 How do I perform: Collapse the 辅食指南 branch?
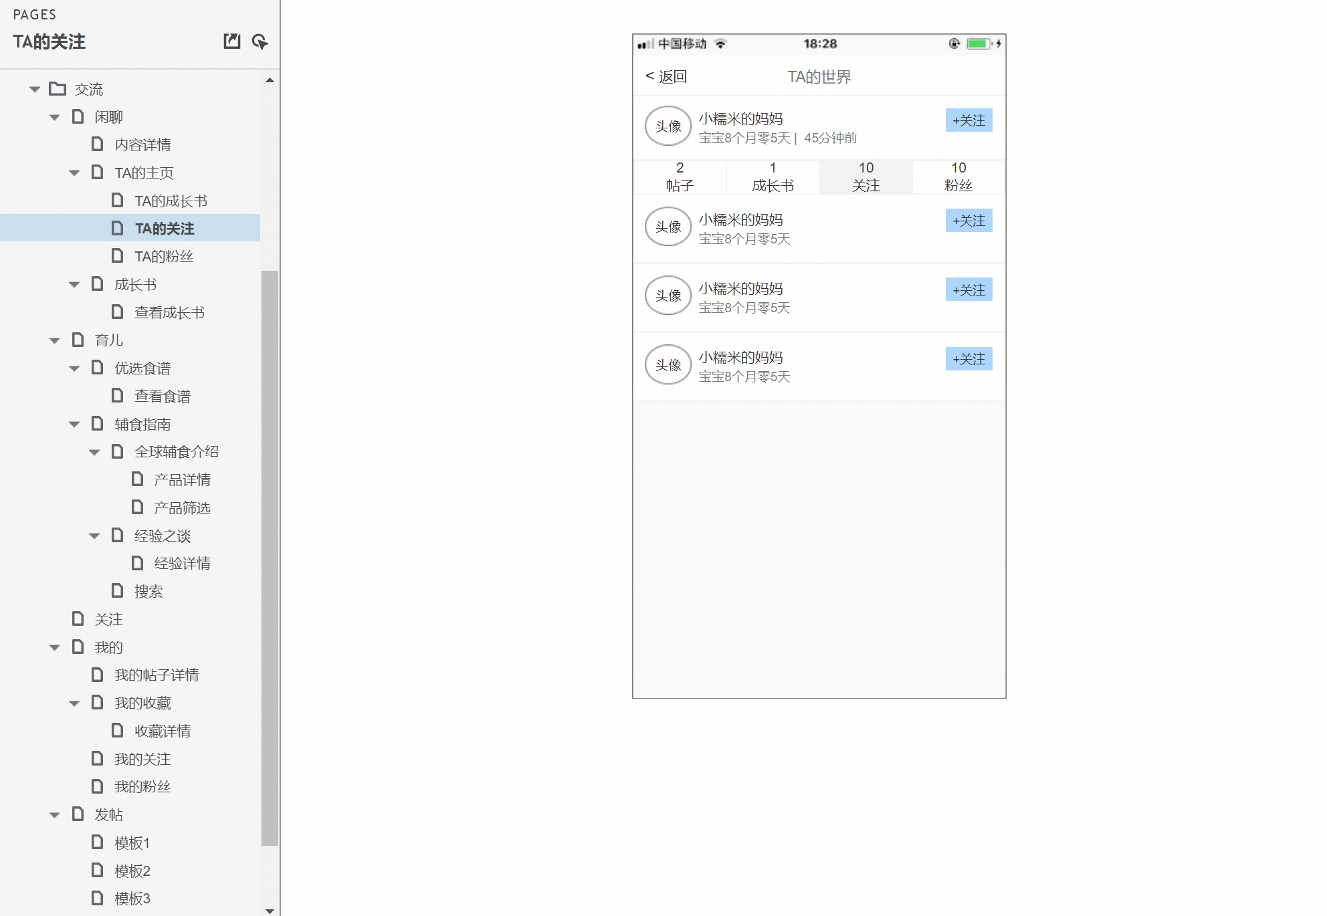[x=74, y=425]
